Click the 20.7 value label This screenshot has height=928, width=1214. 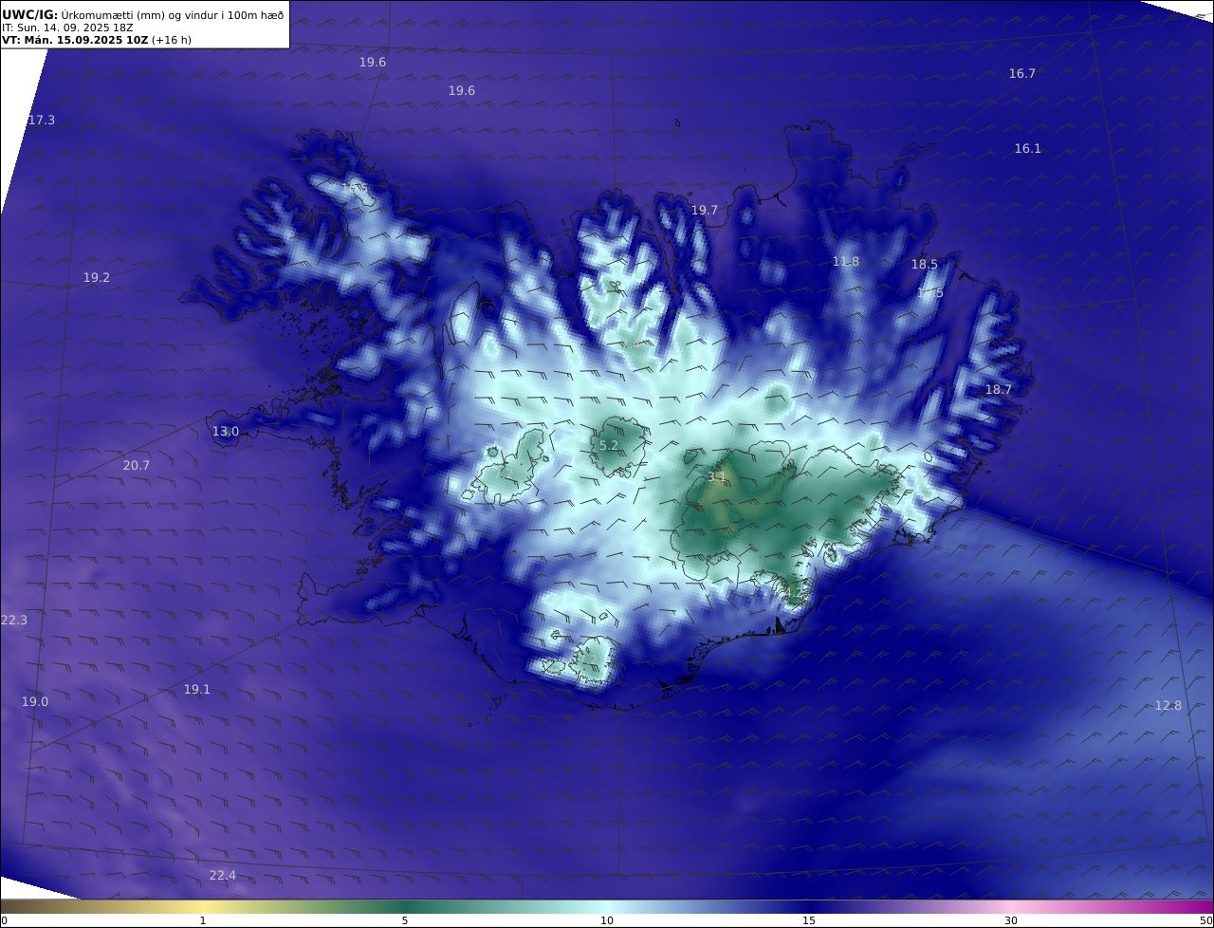point(136,466)
